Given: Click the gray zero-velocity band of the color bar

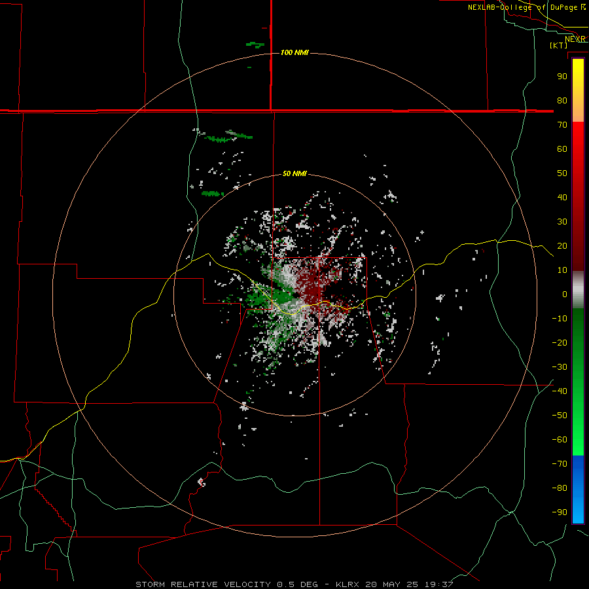Looking at the screenshot, I should pyautogui.click(x=578, y=290).
